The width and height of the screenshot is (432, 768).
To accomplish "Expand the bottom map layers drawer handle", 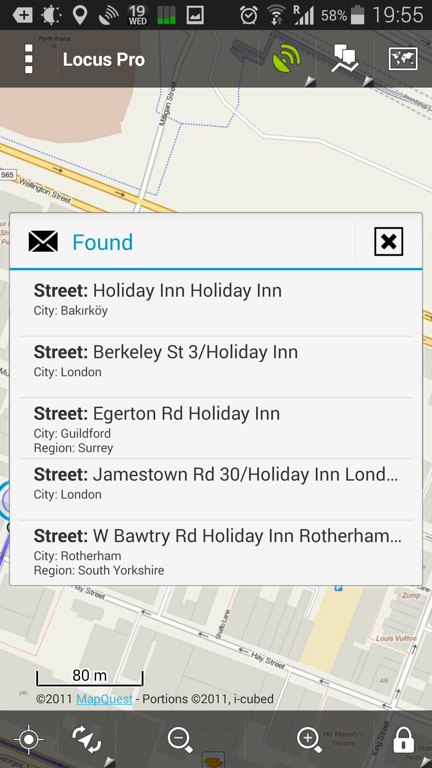I will tap(213, 761).
